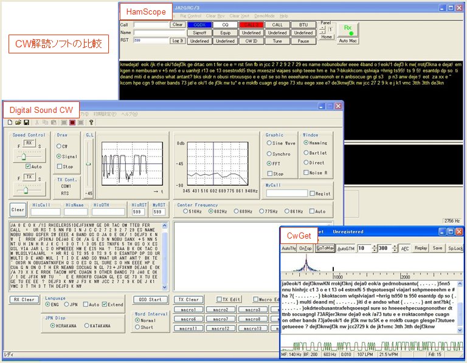Screen dimensions: 467x363
Task: Click the G.L vertical level slider
Action: tap(88, 163)
